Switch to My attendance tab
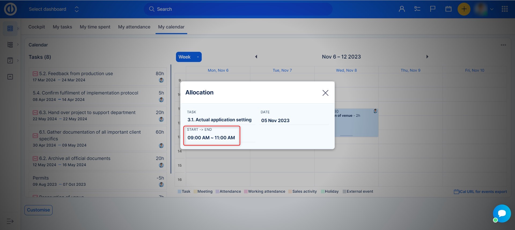The width and height of the screenshot is (515, 230). pos(134,27)
